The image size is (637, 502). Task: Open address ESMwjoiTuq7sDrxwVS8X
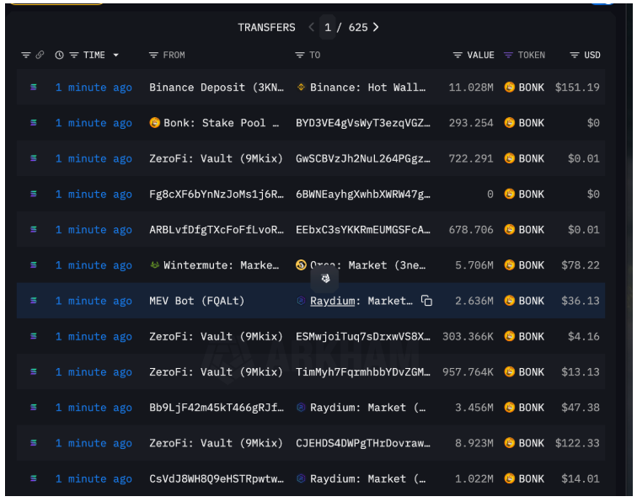363,337
